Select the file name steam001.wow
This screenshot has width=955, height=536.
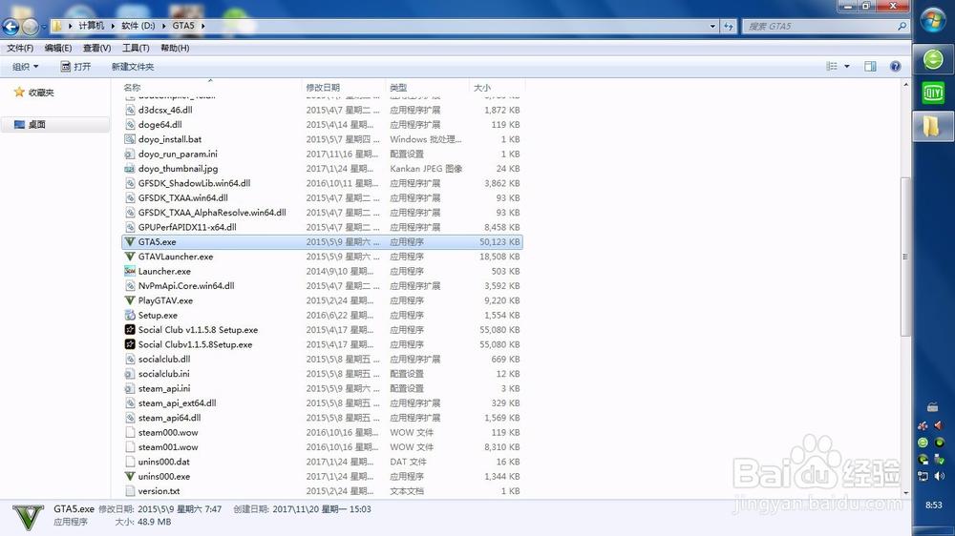pos(168,447)
